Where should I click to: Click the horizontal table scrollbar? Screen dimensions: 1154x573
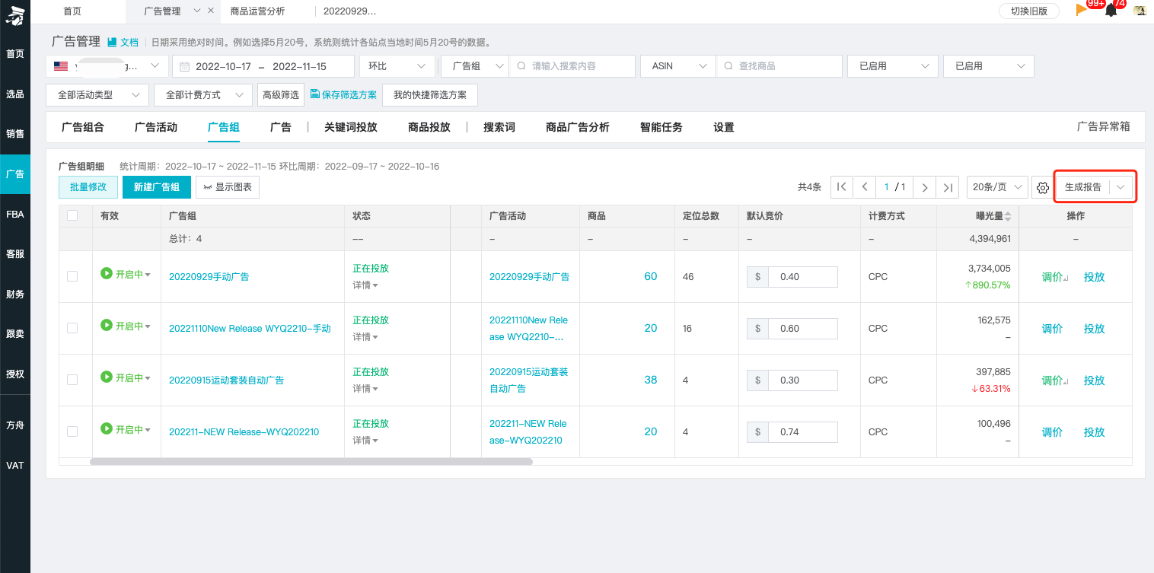point(311,461)
